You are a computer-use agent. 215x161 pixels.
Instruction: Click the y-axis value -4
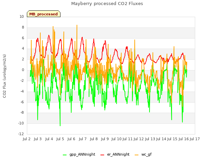22,91
